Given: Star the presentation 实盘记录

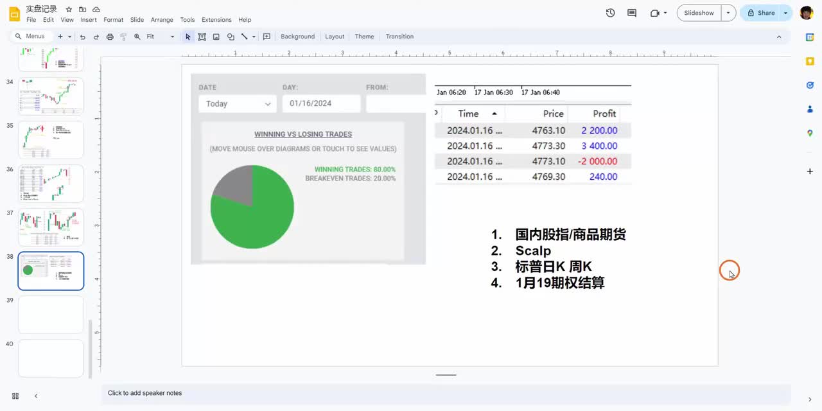Looking at the screenshot, I should [69, 10].
